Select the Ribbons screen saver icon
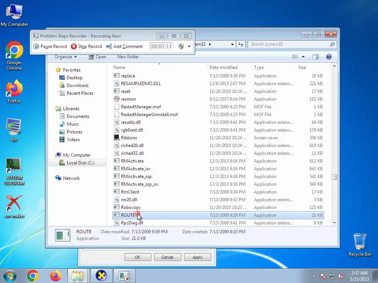 [x=117, y=137]
